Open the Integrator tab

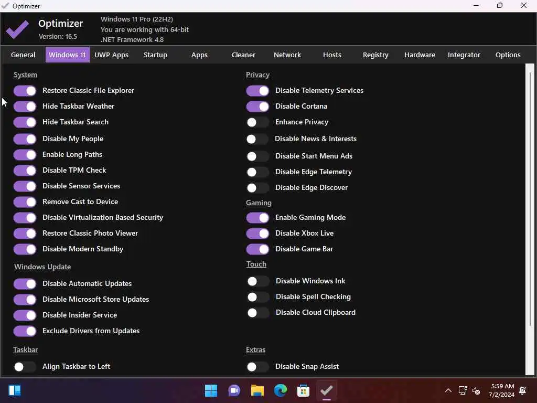tap(464, 55)
